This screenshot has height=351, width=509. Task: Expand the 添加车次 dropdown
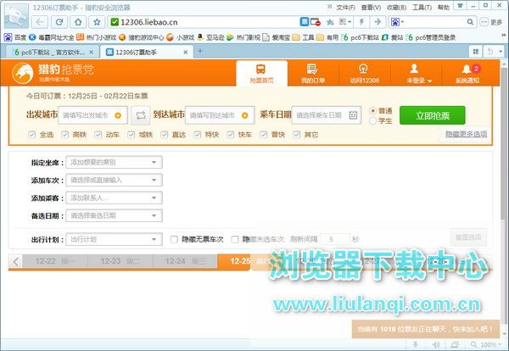click(x=114, y=180)
